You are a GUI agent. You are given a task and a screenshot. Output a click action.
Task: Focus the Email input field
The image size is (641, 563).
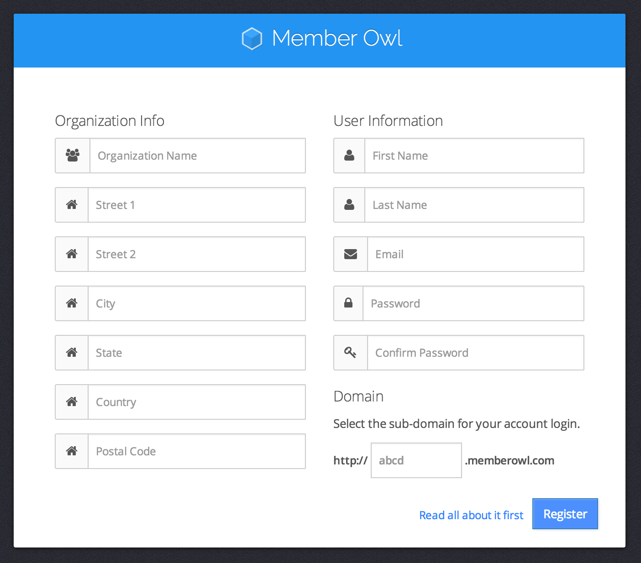click(476, 254)
